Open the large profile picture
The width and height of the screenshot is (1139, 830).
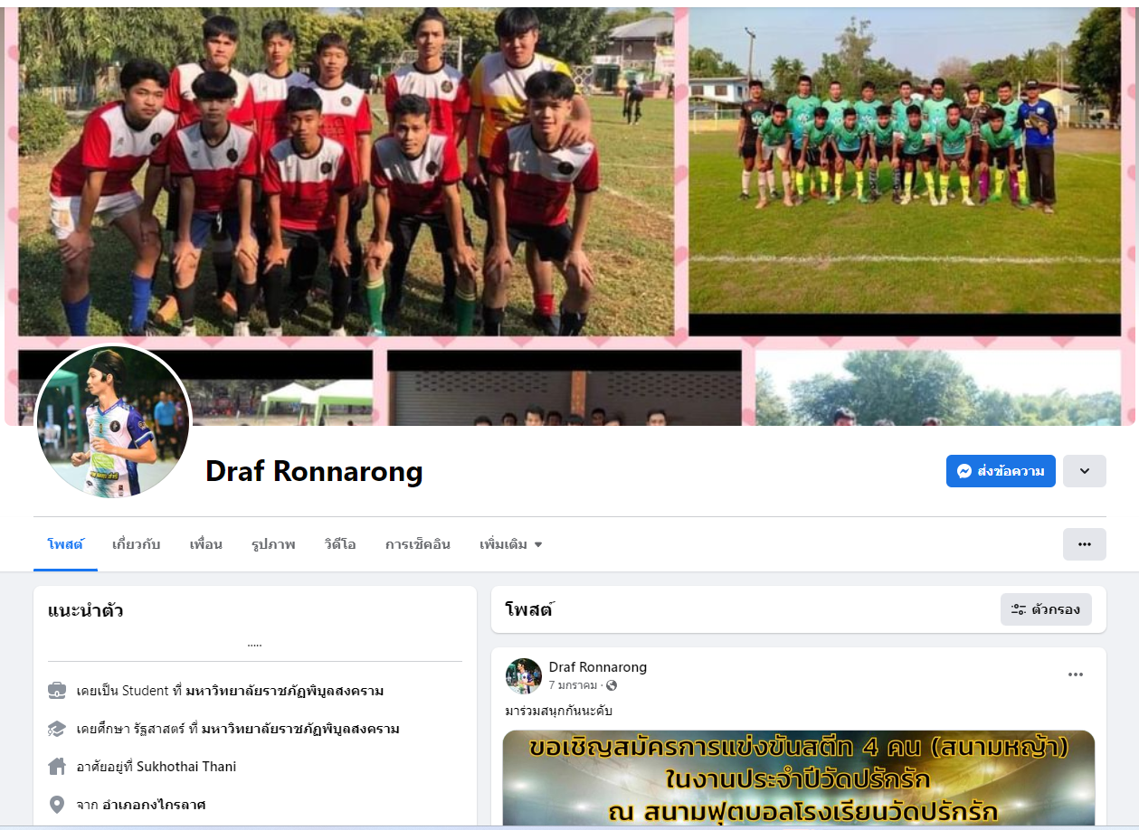pos(113,421)
